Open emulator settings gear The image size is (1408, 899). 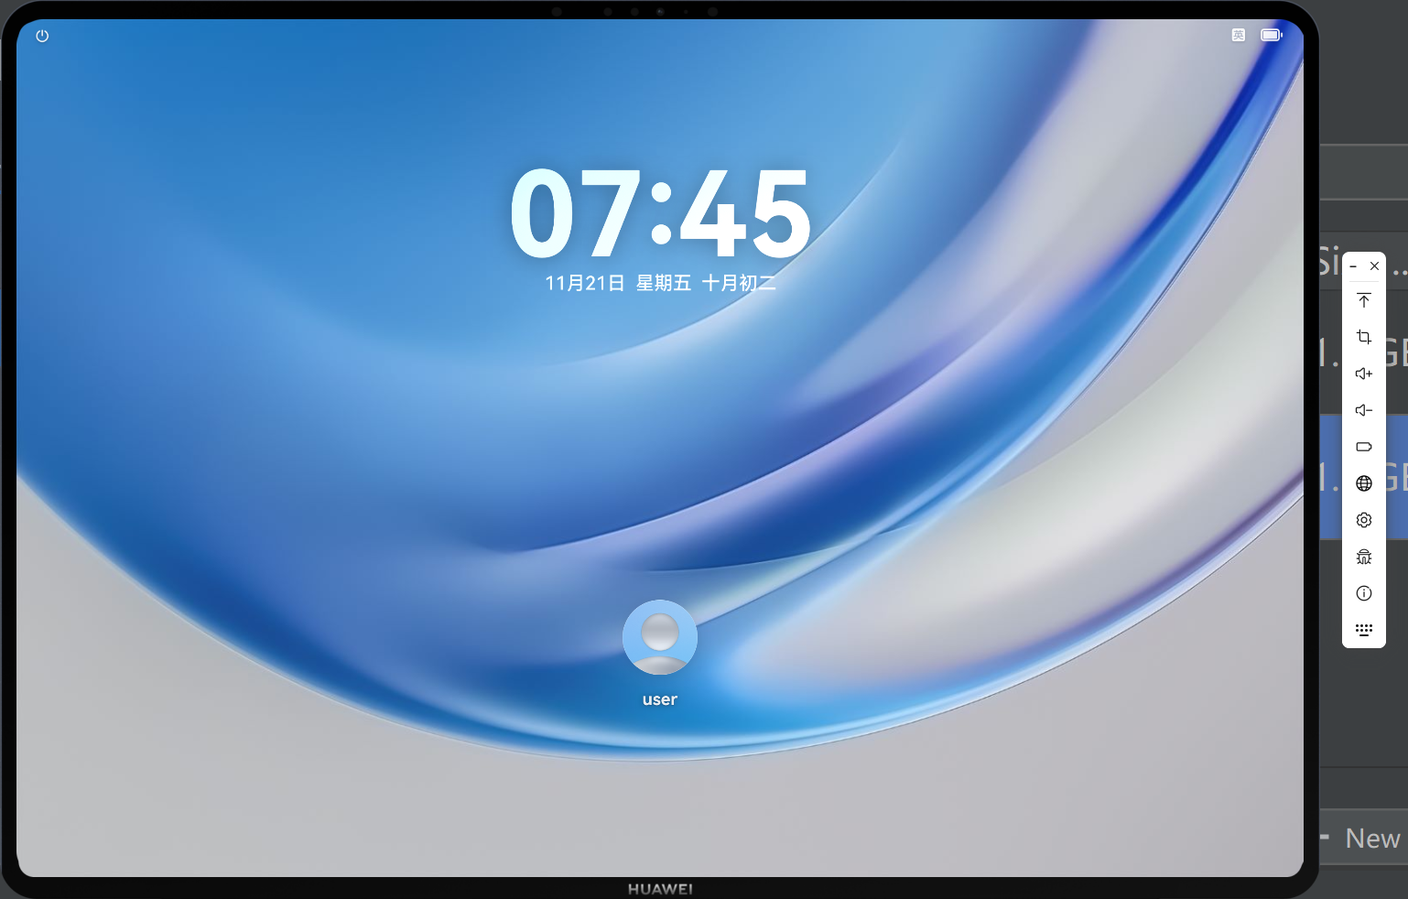tap(1364, 520)
